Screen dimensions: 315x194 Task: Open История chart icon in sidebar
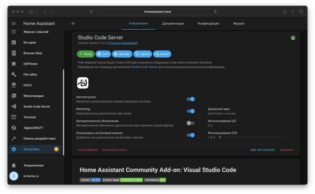click(x=14, y=42)
